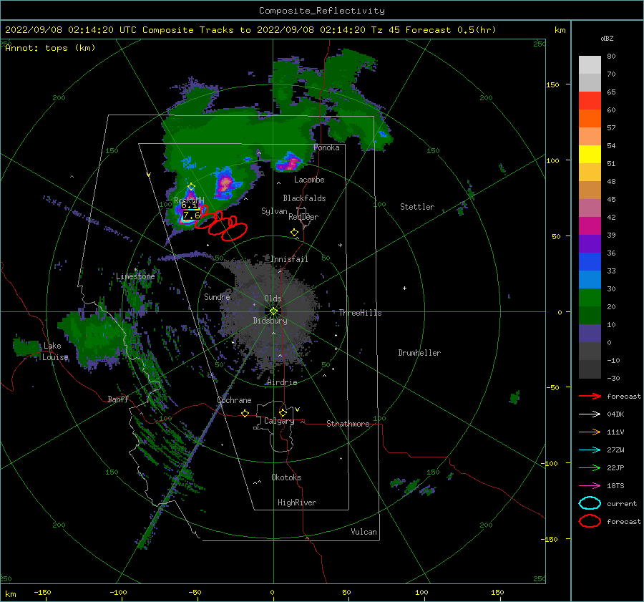Select the dark purple 0-10 dBZ swatch
The image size is (644, 602).
590,334
